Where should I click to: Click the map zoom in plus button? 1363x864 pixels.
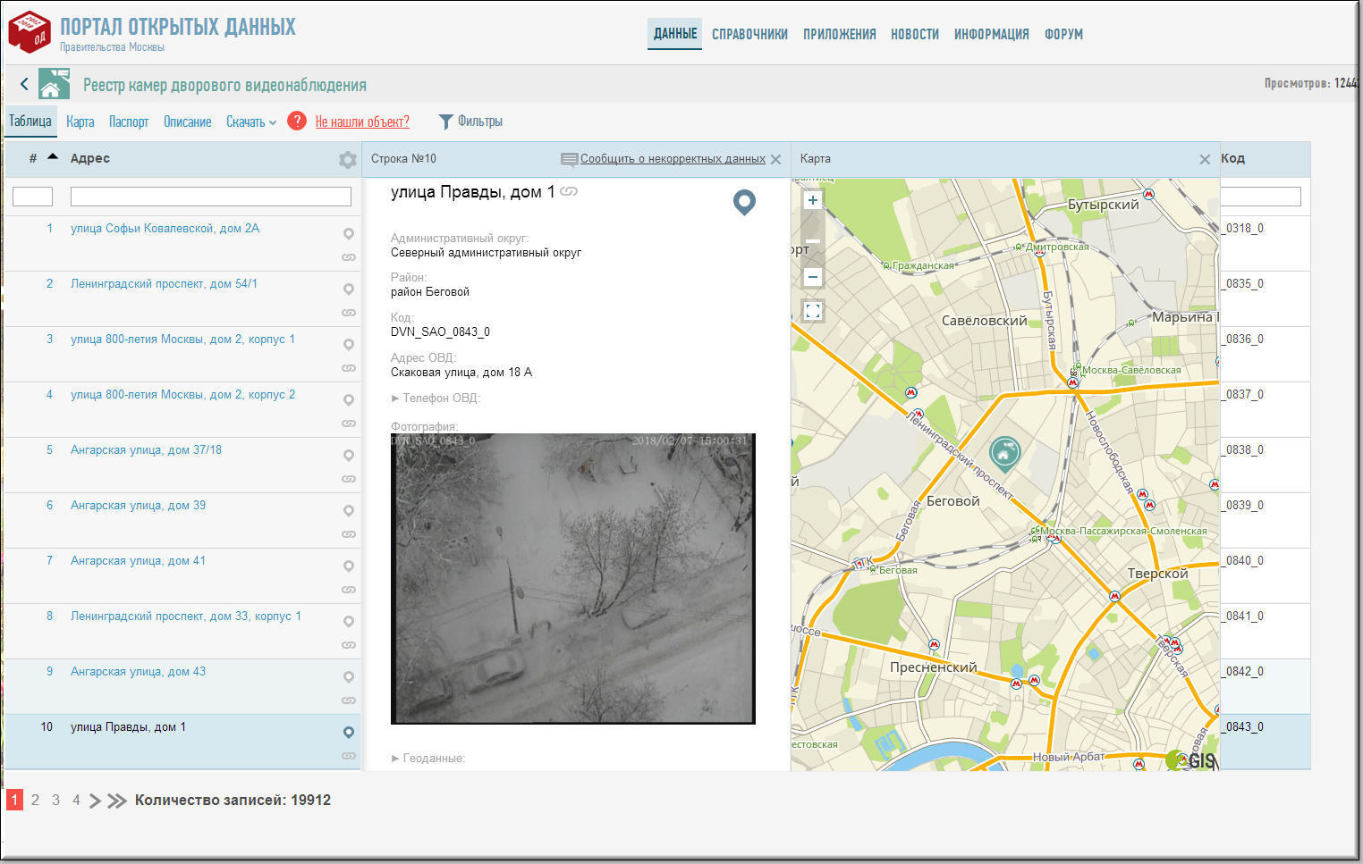(x=812, y=200)
